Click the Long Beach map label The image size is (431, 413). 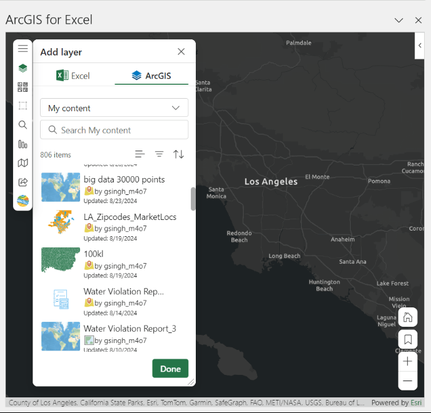[x=285, y=256]
